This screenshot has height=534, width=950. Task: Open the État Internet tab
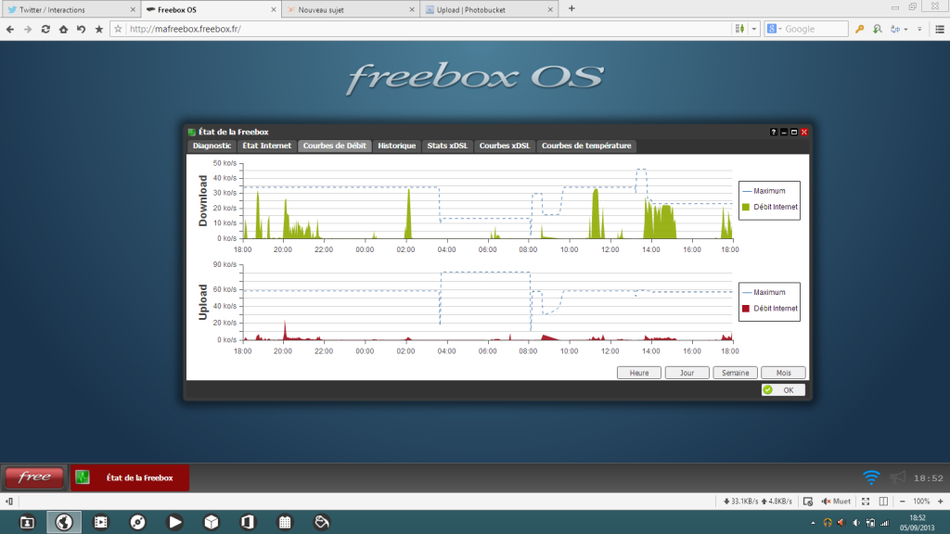click(266, 146)
